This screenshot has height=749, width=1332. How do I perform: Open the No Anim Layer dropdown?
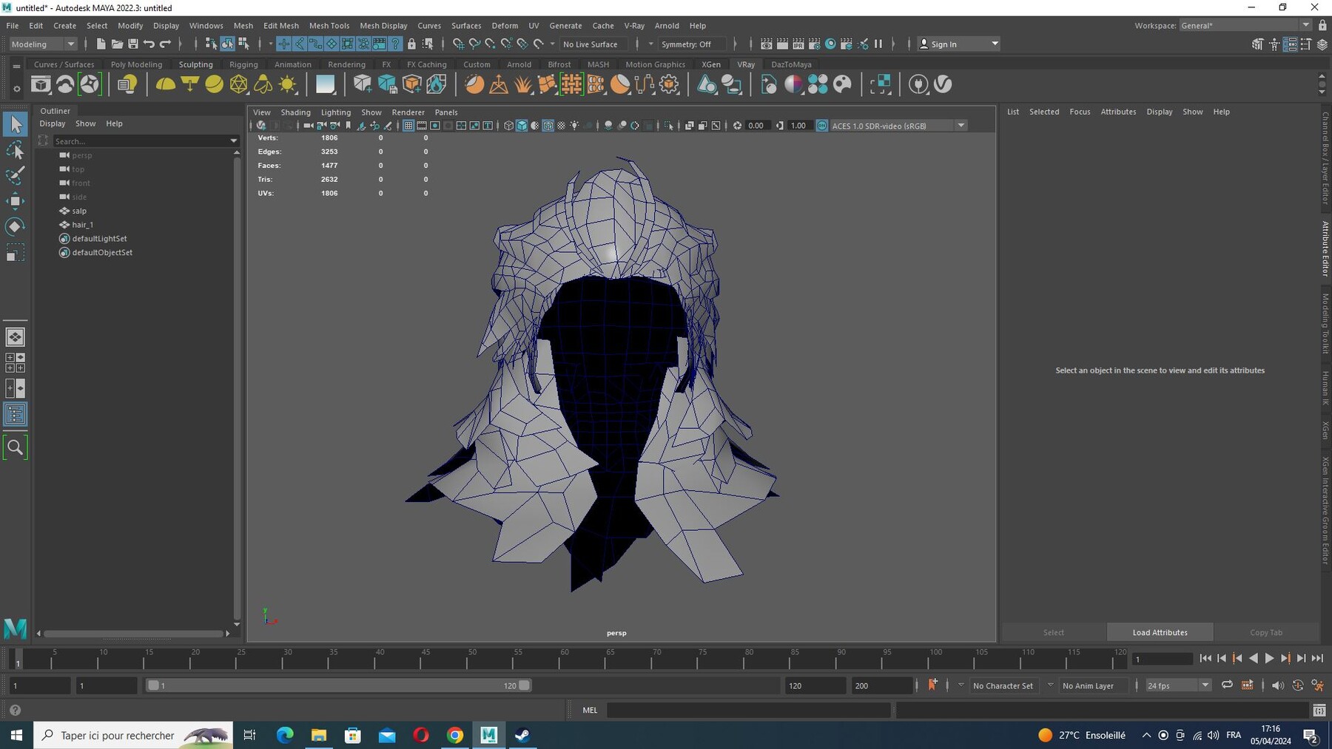(x=1093, y=686)
